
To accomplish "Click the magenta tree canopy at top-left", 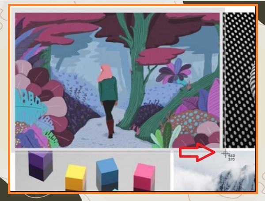I will point(57,28).
